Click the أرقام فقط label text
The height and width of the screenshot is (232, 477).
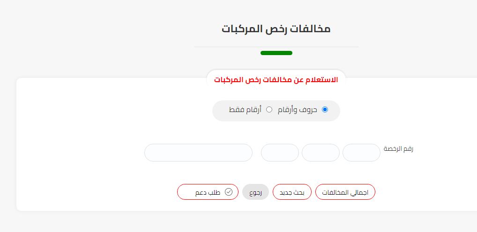click(245, 110)
